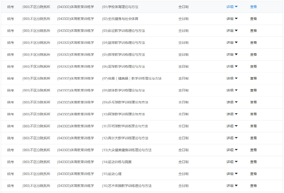Click 全日制 in the (04)篮球 row
The width and height of the screenshot is (284, 193).
(184, 43)
